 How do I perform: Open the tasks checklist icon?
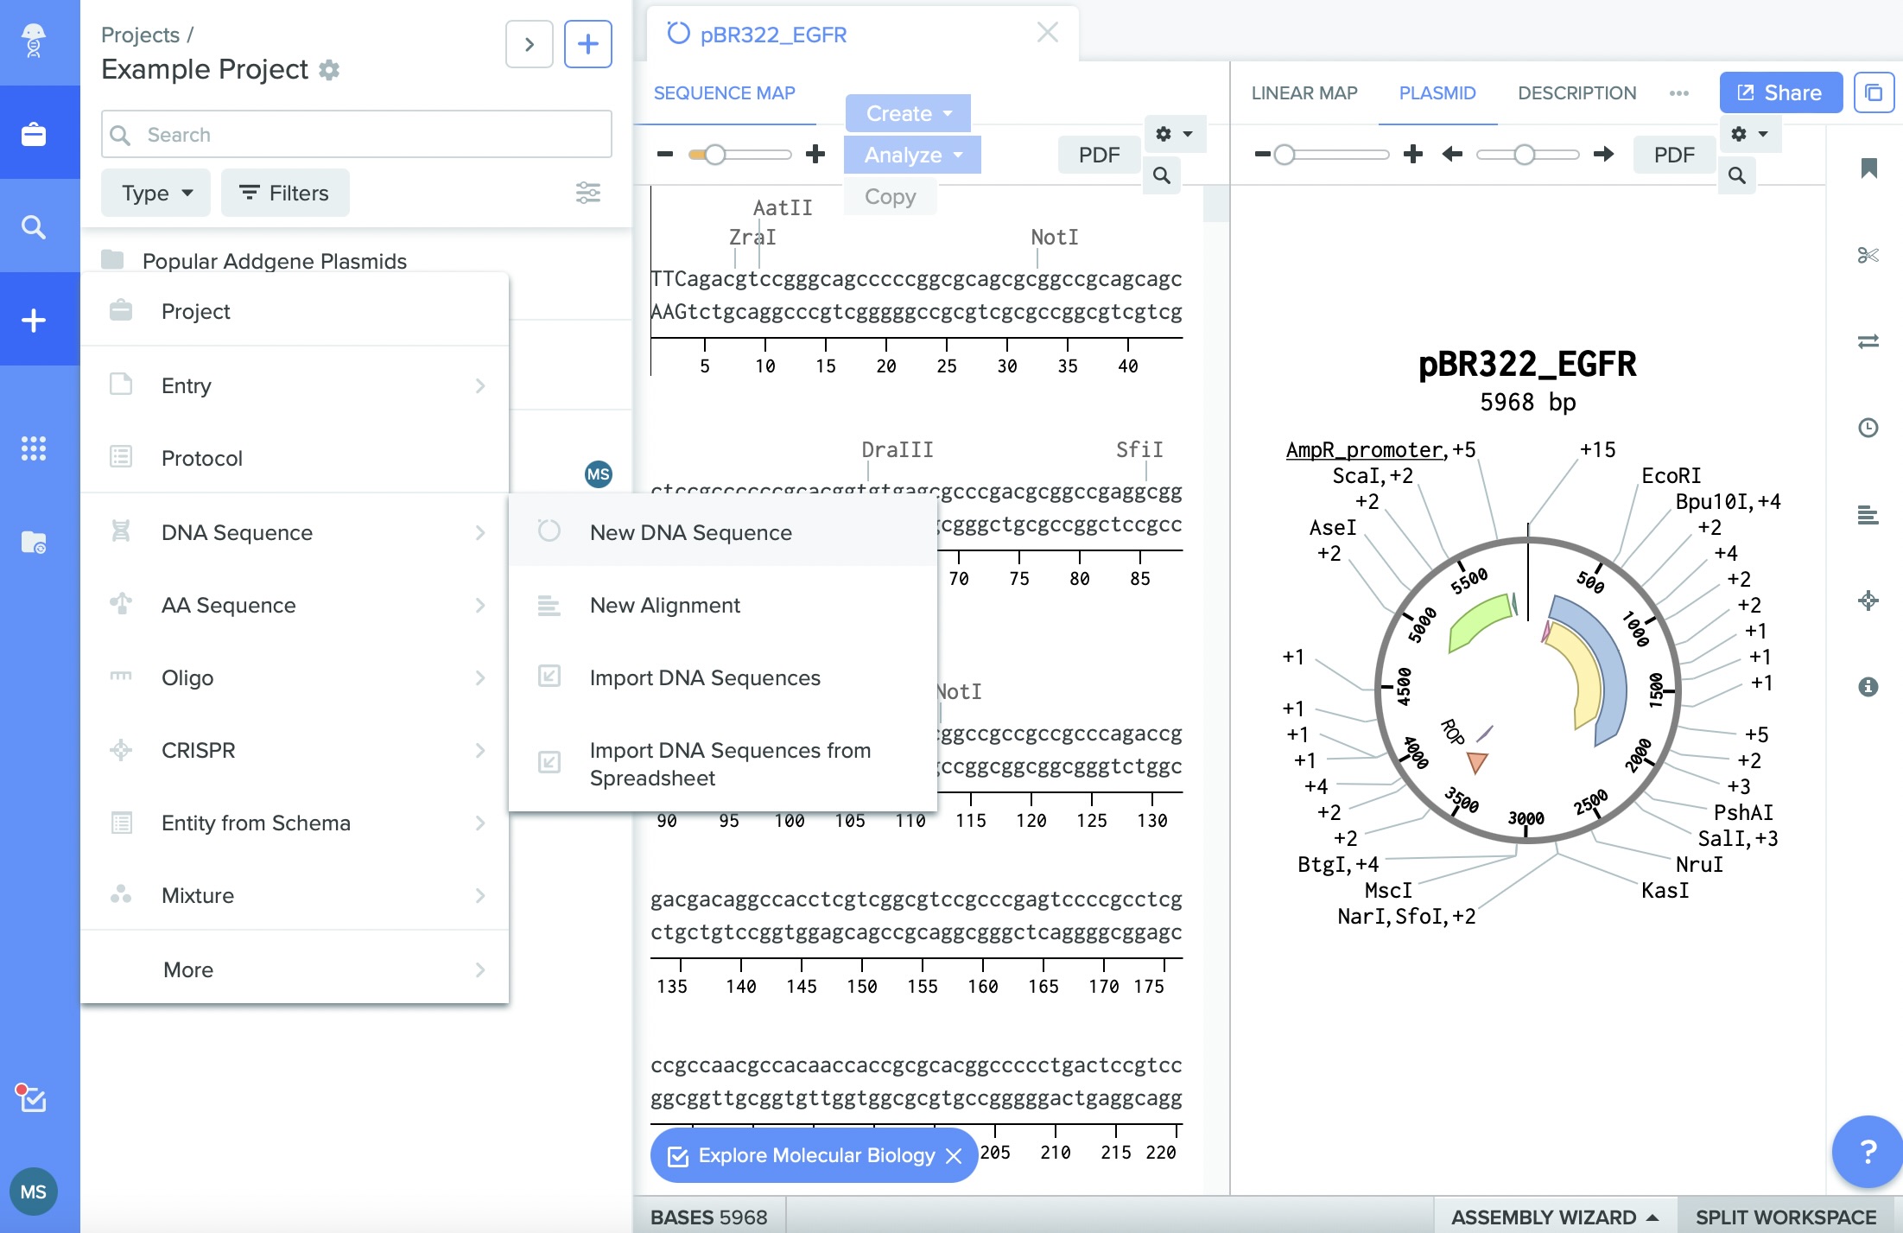point(32,1097)
